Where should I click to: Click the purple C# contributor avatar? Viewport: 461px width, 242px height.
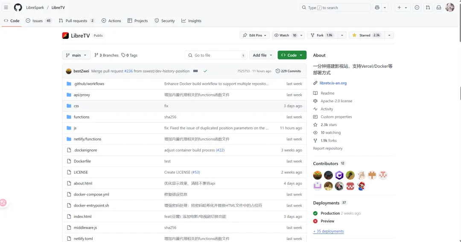coord(339,175)
